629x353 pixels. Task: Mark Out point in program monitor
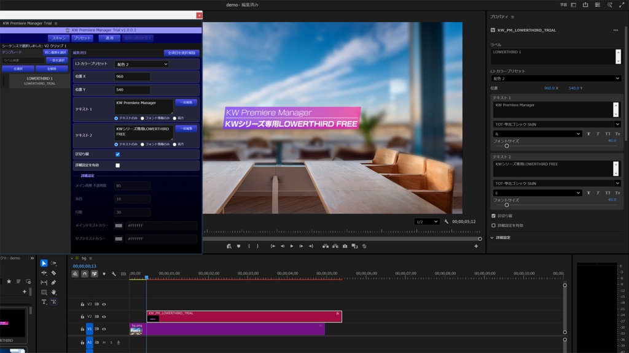(x=258, y=246)
